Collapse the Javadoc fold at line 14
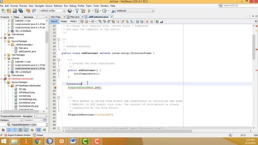The image size is (258, 145). (58, 39)
